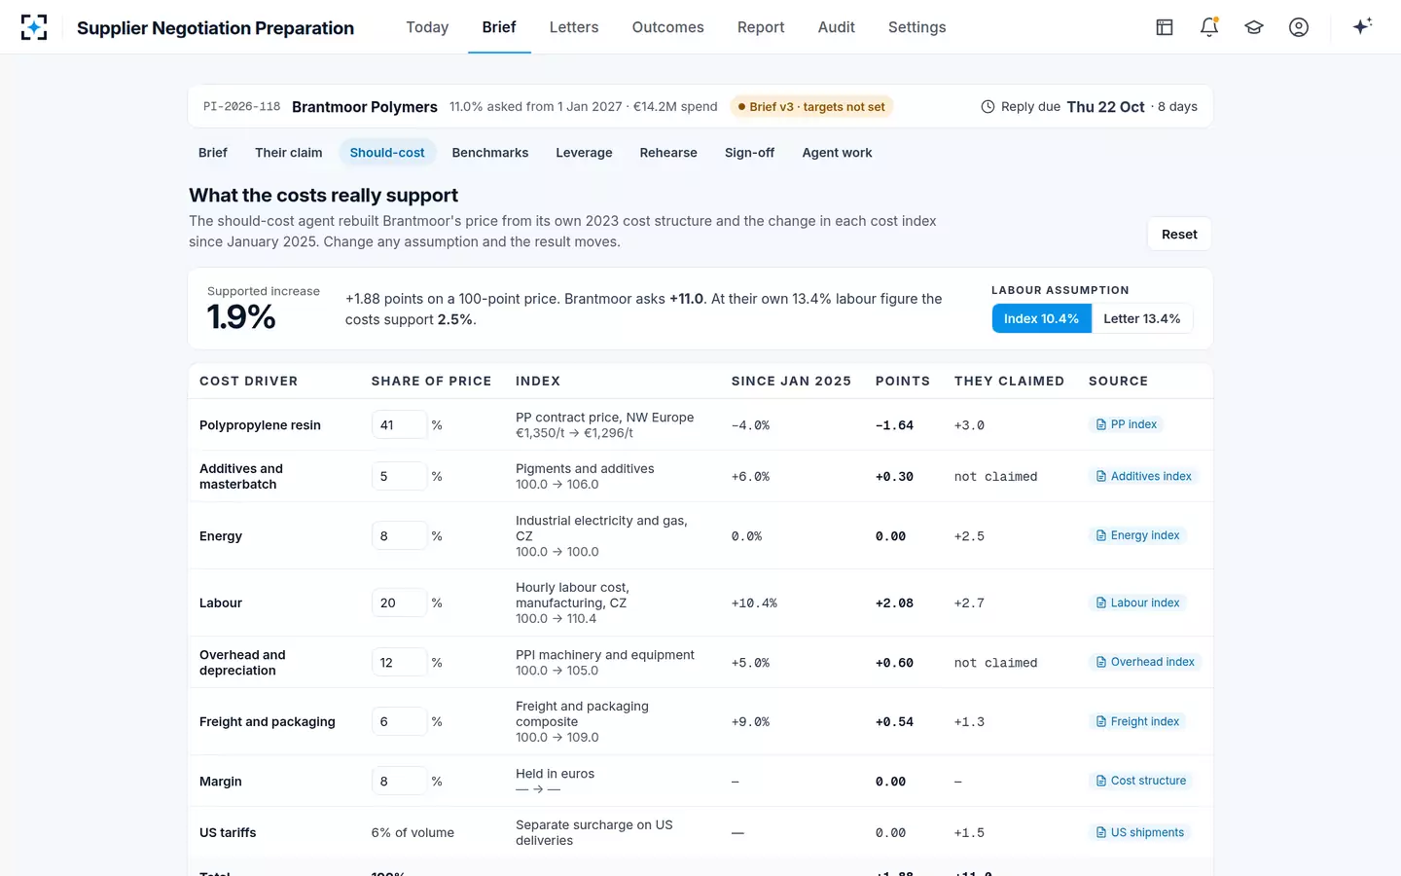The width and height of the screenshot is (1401, 876).
Task: Click the Labour points value +2.08
Action: [894, 603]
